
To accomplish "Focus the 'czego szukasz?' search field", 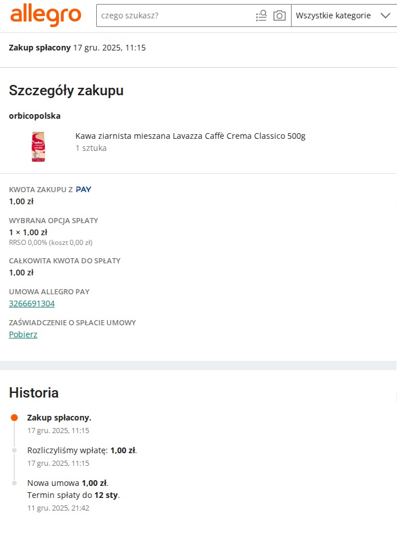I will point(175,15).
